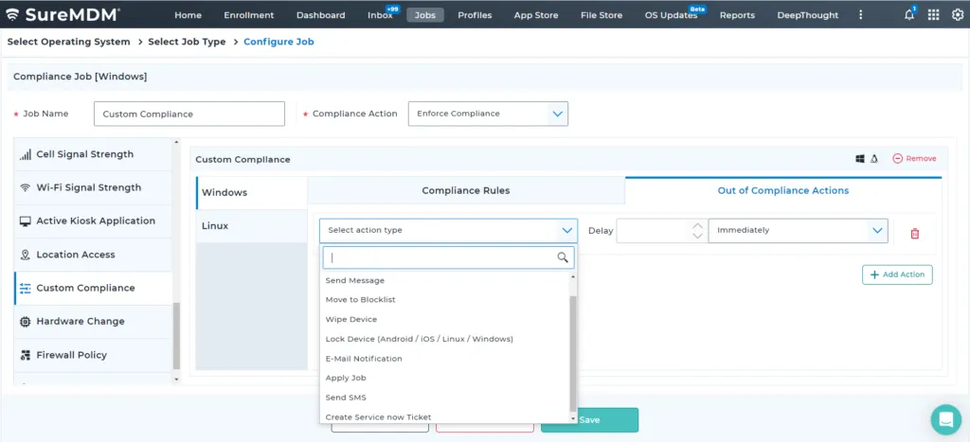The image size is (970, 442).
Task: Switch to Out of Compliance Actions tab
Action: [x=783, y=190]
